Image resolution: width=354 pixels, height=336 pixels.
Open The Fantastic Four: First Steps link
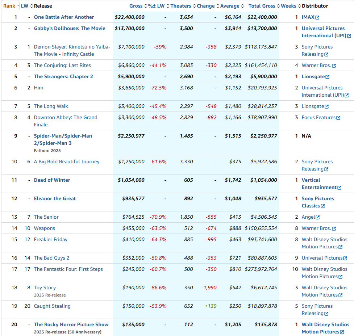(68, 269)
